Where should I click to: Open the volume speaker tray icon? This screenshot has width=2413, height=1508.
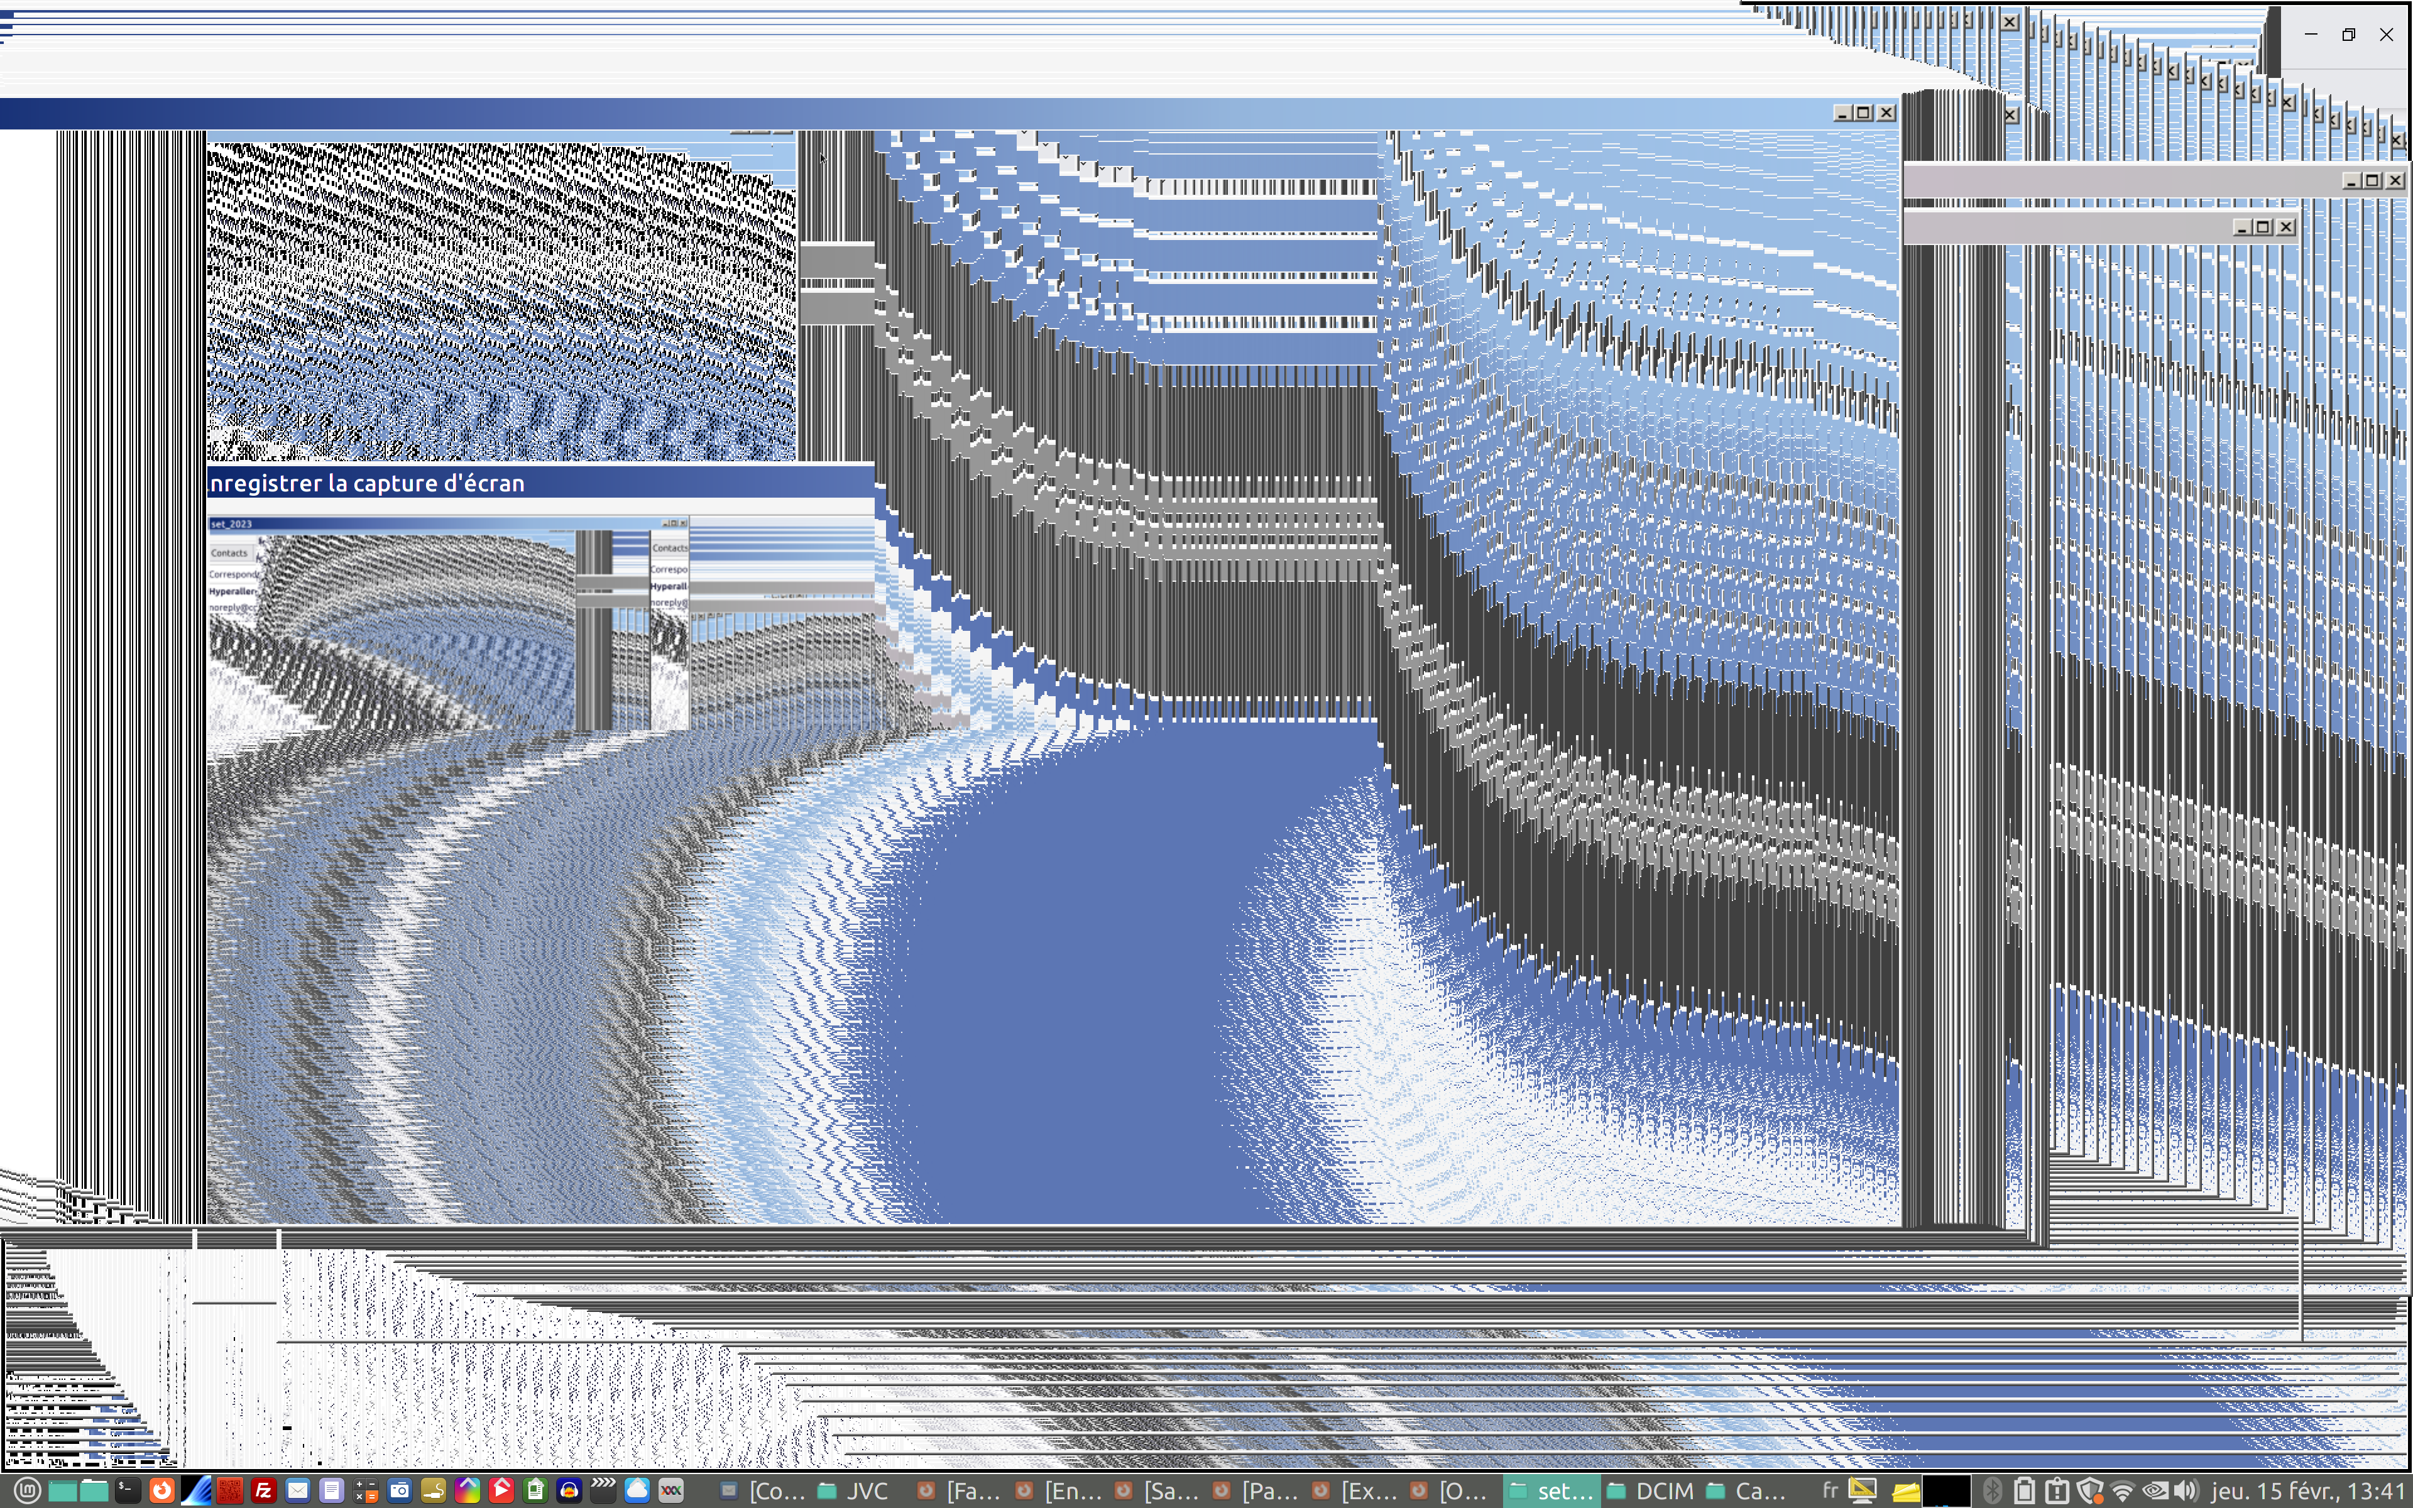pos(2186,1491)
